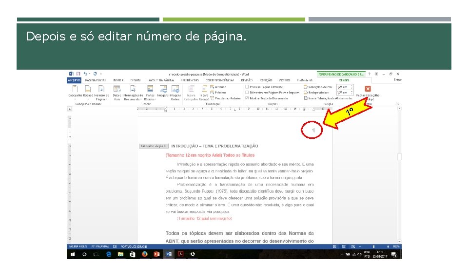This screenshot has width=468, height=263.
Task: Click PORTUGUÊS (BRASIL) language indicator
Action: 134,246
